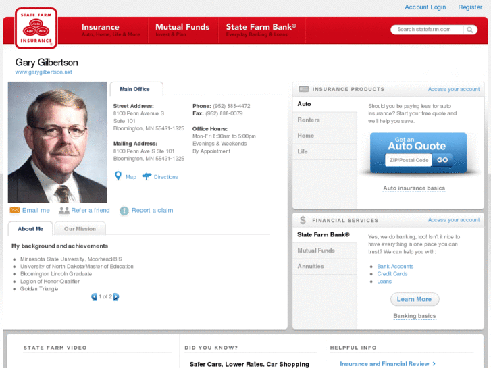Image resolution: width=491 pixels, height=368 pixels.
Task: Click the Insurance Products card icon
Action: (303, 89)
